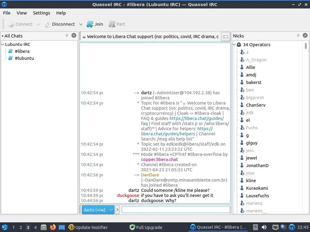Select nick amdj in the list
310x232 pixels.
click(x=251, y=75)
